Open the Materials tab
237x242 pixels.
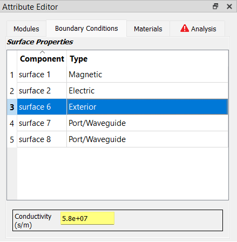click(x=148, y=29)
